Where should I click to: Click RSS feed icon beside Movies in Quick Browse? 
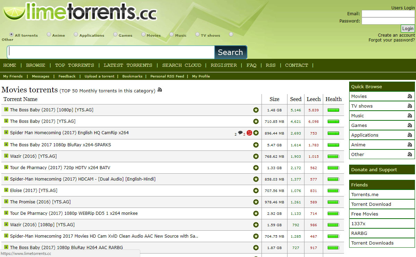click(x=410, y=97)
